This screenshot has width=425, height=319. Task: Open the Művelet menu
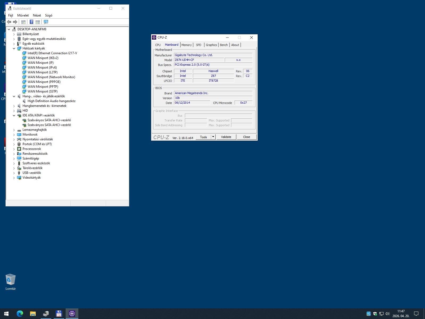coord(23,15)
